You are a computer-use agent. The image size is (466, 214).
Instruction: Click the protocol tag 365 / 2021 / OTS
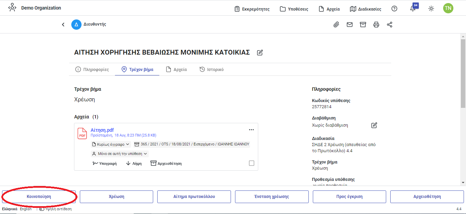coord(192,144)
